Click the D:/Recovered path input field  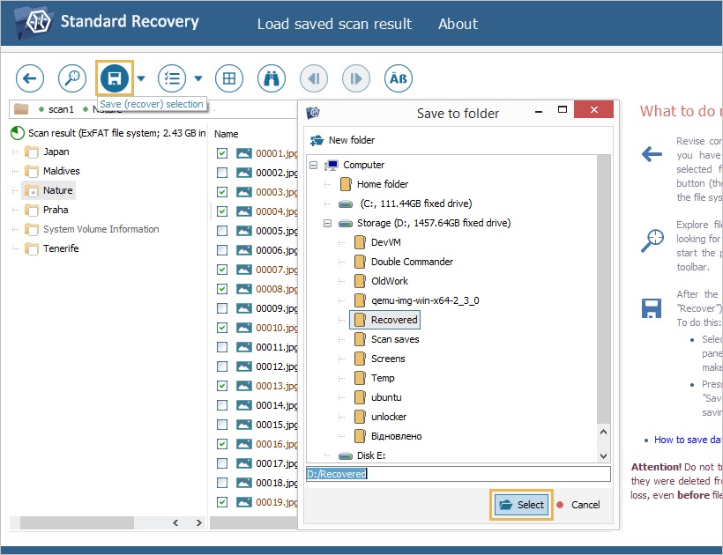457,474
